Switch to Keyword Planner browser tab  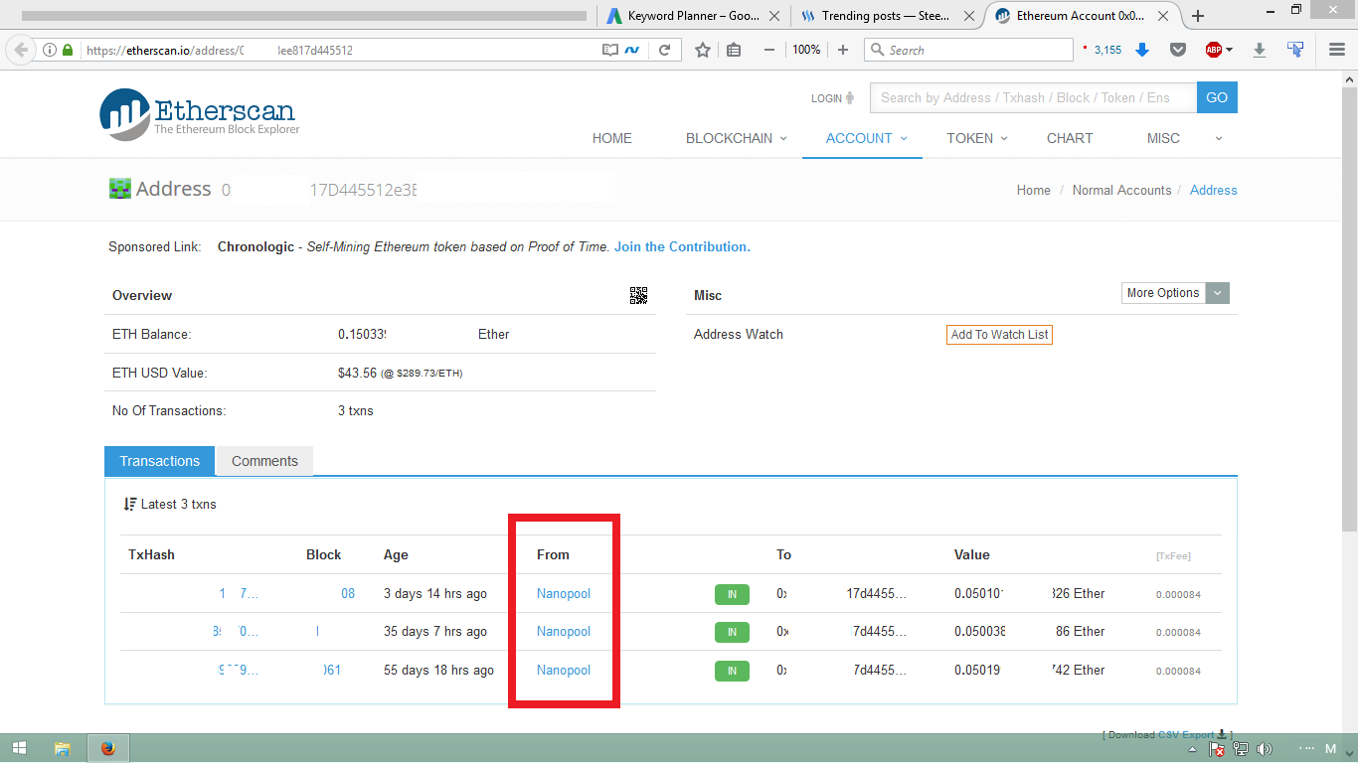[x=693, y=16]
